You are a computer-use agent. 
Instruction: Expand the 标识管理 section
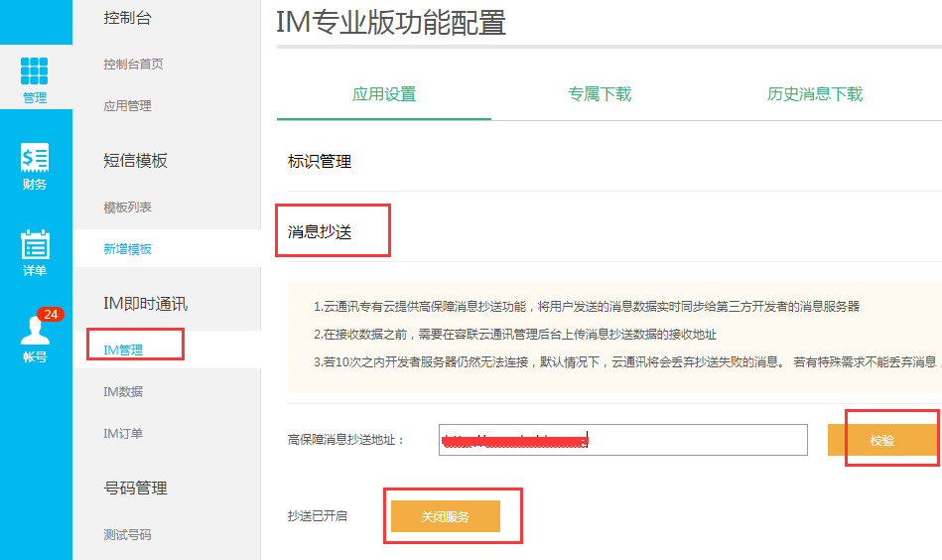pos(320,162)
